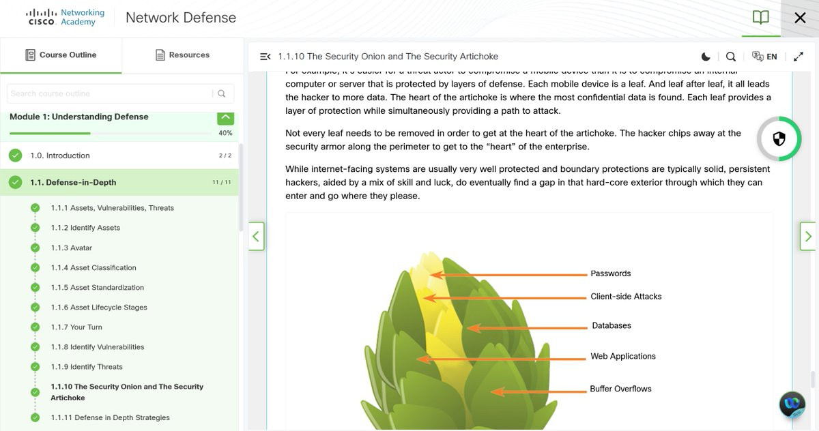Viewport: 819px width, 431px height.
Task: Click the Databases label in diagram
Action: click(x=612, y=325)
